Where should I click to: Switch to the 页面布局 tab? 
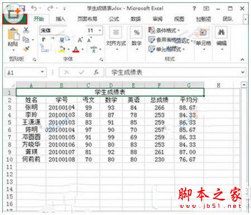pos(87,19)
